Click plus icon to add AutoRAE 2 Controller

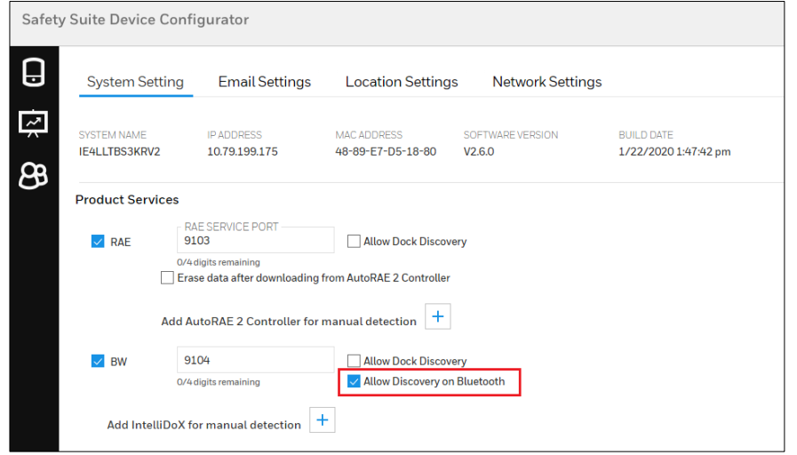pos(438,316)
